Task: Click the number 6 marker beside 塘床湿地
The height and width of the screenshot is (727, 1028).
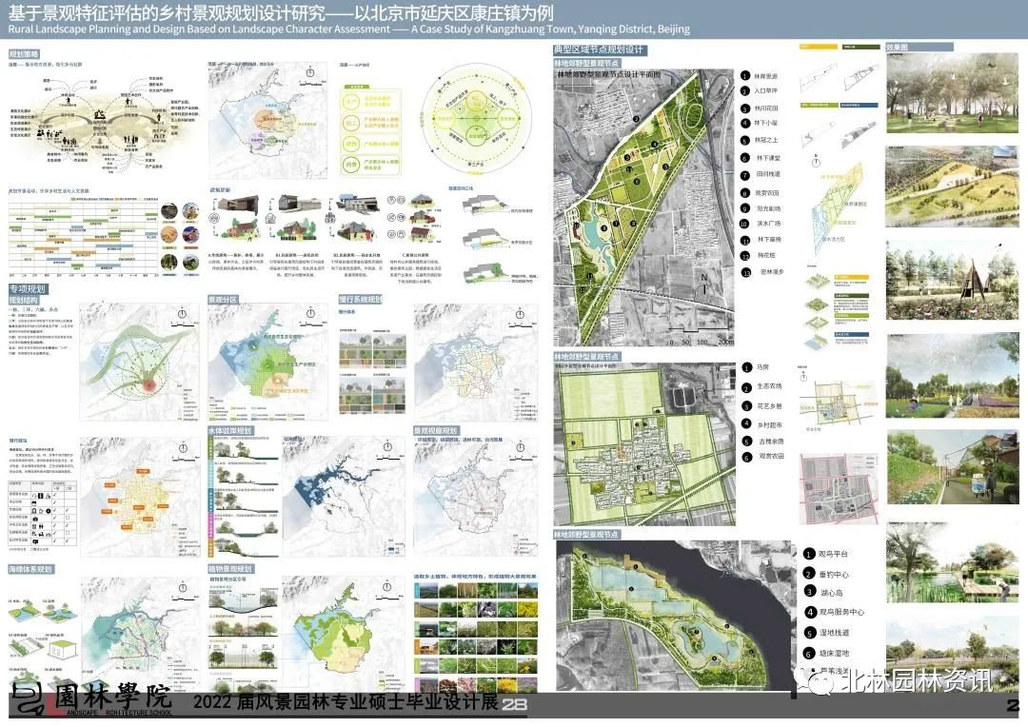Action: [810, 654]
